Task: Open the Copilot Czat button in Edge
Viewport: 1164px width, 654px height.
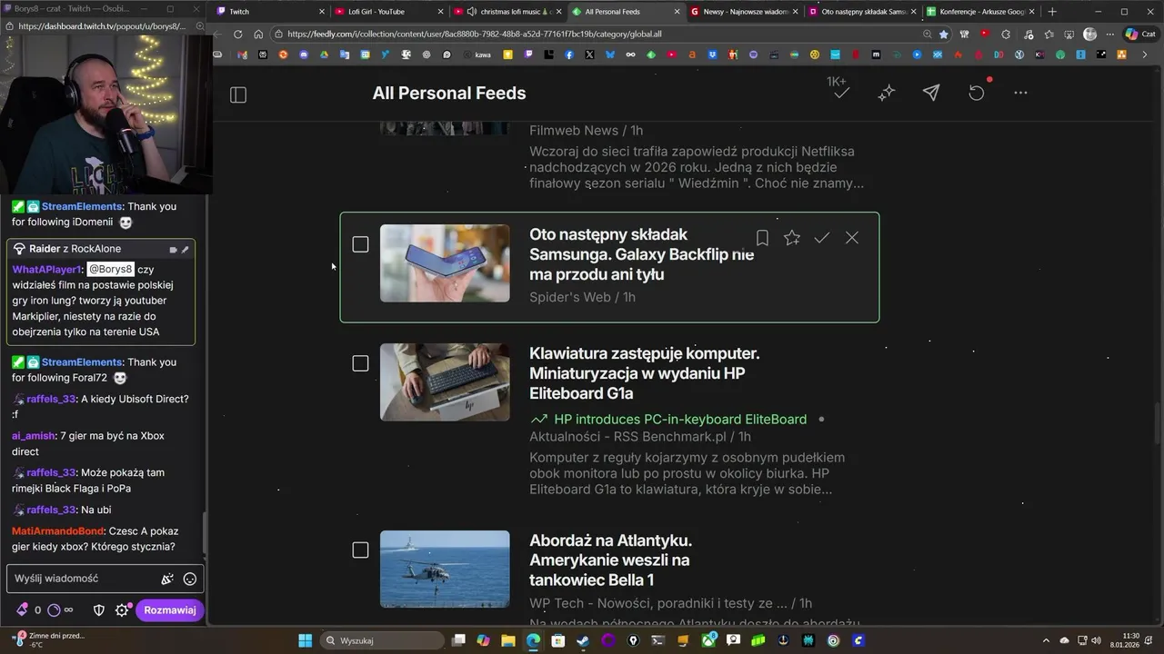Action: pos(1139,35)
